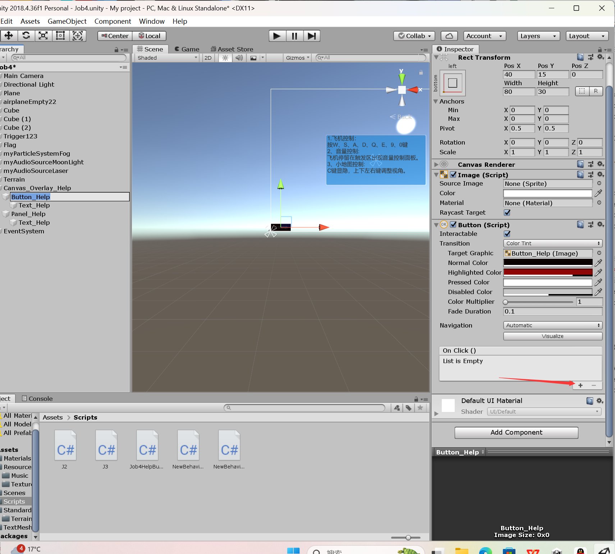Image resolution: width=615 pixels, height=554 pixels.
Task: Open the Component menu
Action: [113, 21]
